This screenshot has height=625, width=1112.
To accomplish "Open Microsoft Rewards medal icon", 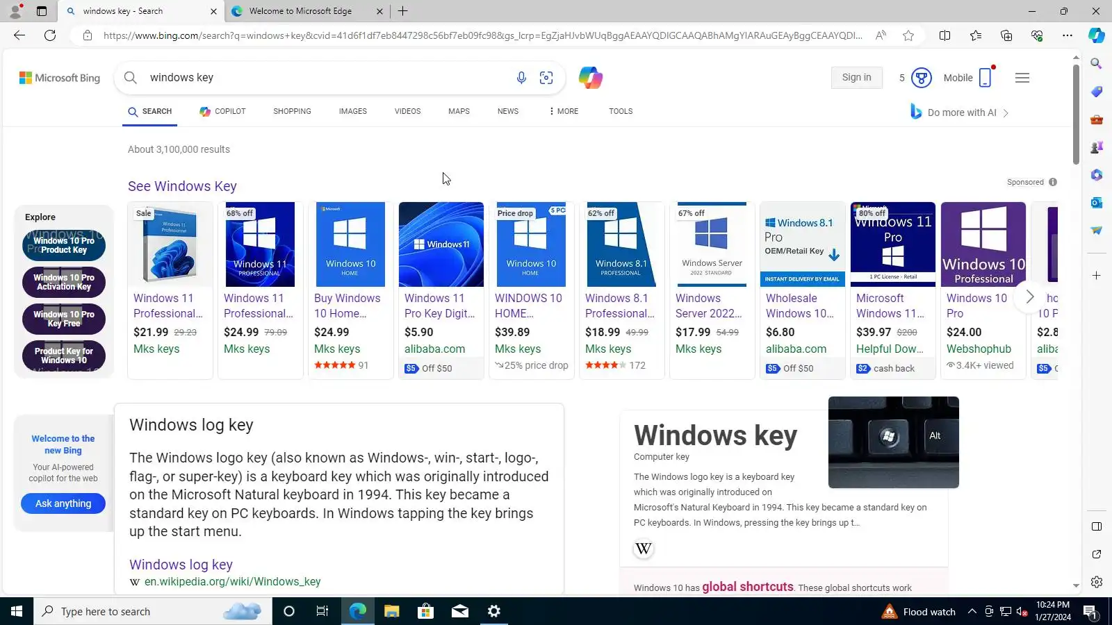I will pyautogui.click(x=921, y=78).
